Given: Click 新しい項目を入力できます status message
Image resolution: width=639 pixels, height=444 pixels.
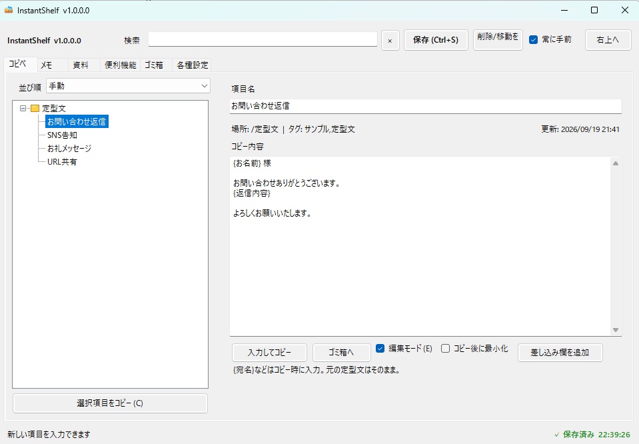Looking at the screenshot, I should click(49, 435).
